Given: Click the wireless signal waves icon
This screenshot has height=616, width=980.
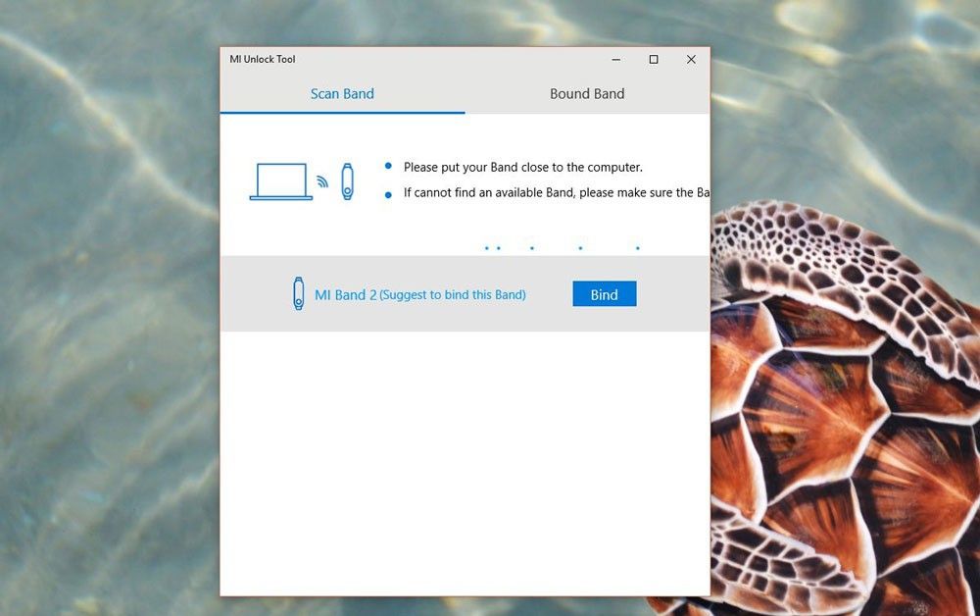Looking at the screenshot, I should click(322, 181).
